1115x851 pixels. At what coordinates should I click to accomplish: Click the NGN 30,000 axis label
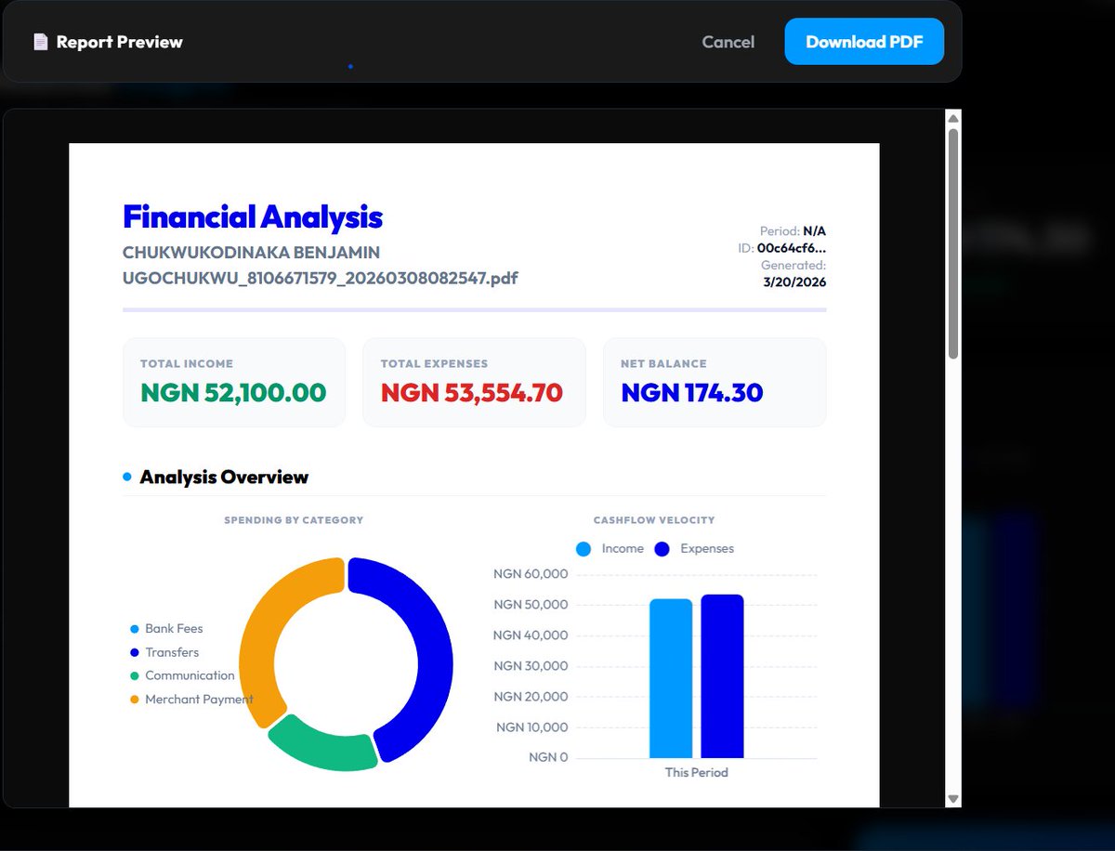531,666
